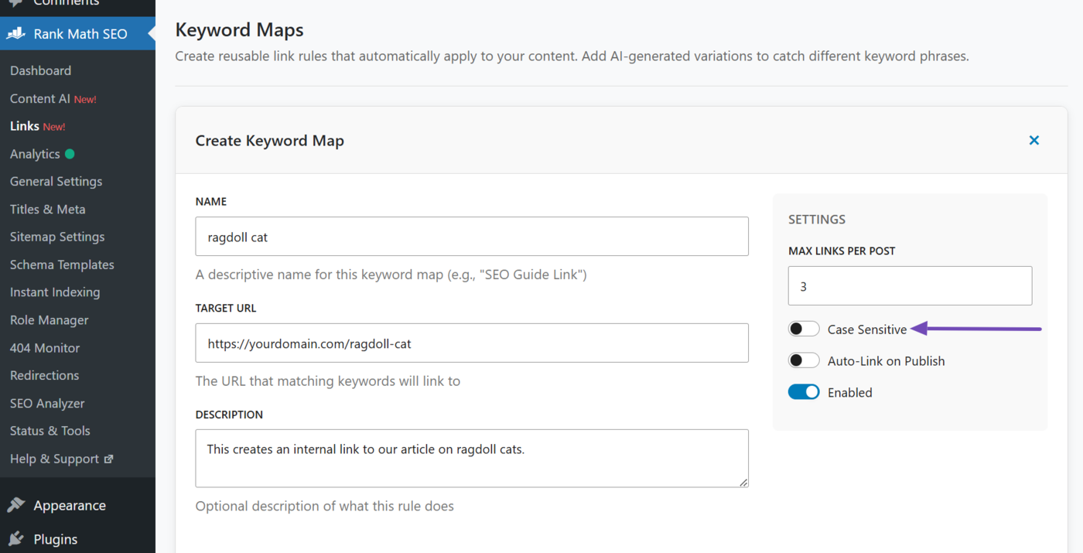Close the Create Keyword Map panel
The image size is (1083, 553).
[1034, 140]
